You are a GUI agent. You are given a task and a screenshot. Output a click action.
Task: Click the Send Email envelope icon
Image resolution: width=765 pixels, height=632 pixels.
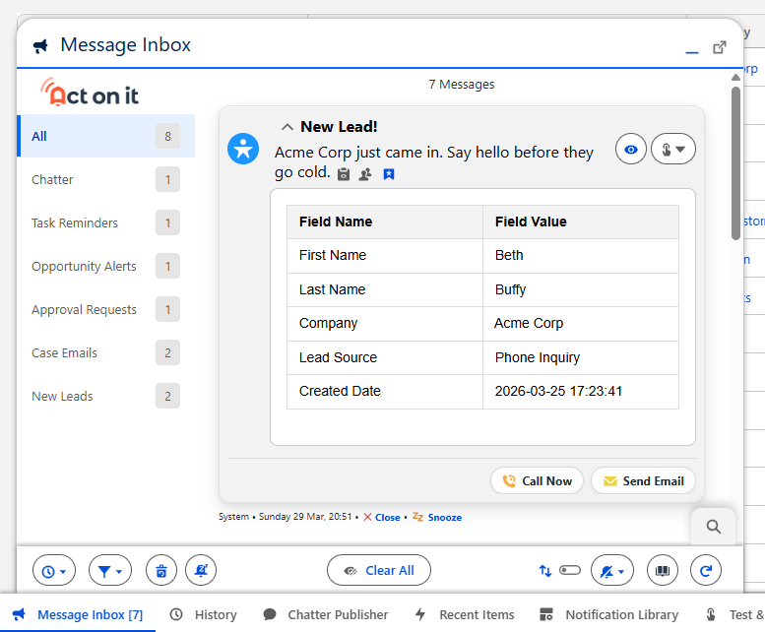click(609, 481)
